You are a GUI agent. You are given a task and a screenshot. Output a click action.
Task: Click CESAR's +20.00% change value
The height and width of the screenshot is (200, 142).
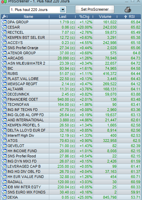point(85,27)
